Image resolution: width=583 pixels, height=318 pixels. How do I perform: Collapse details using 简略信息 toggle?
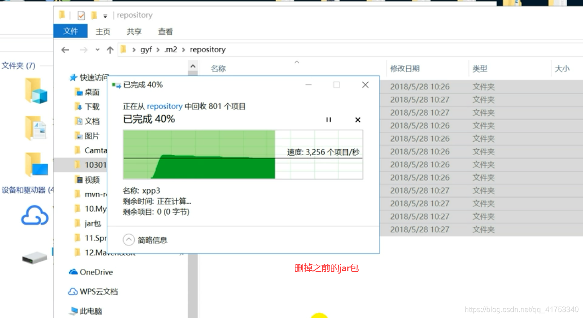click(145, 240)
